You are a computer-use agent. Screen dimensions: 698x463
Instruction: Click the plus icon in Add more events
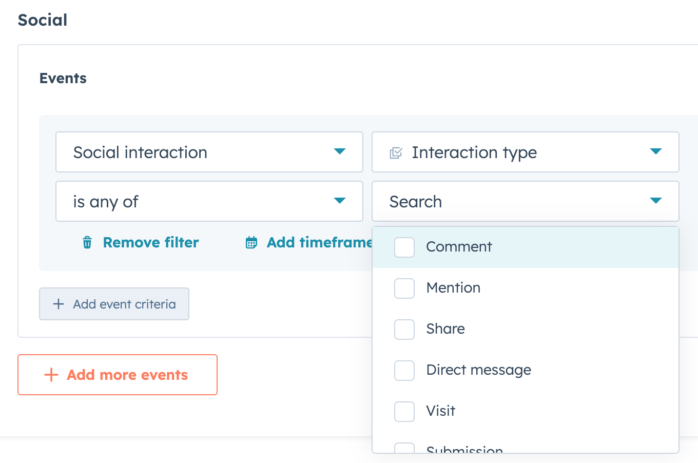click(51, 375)
